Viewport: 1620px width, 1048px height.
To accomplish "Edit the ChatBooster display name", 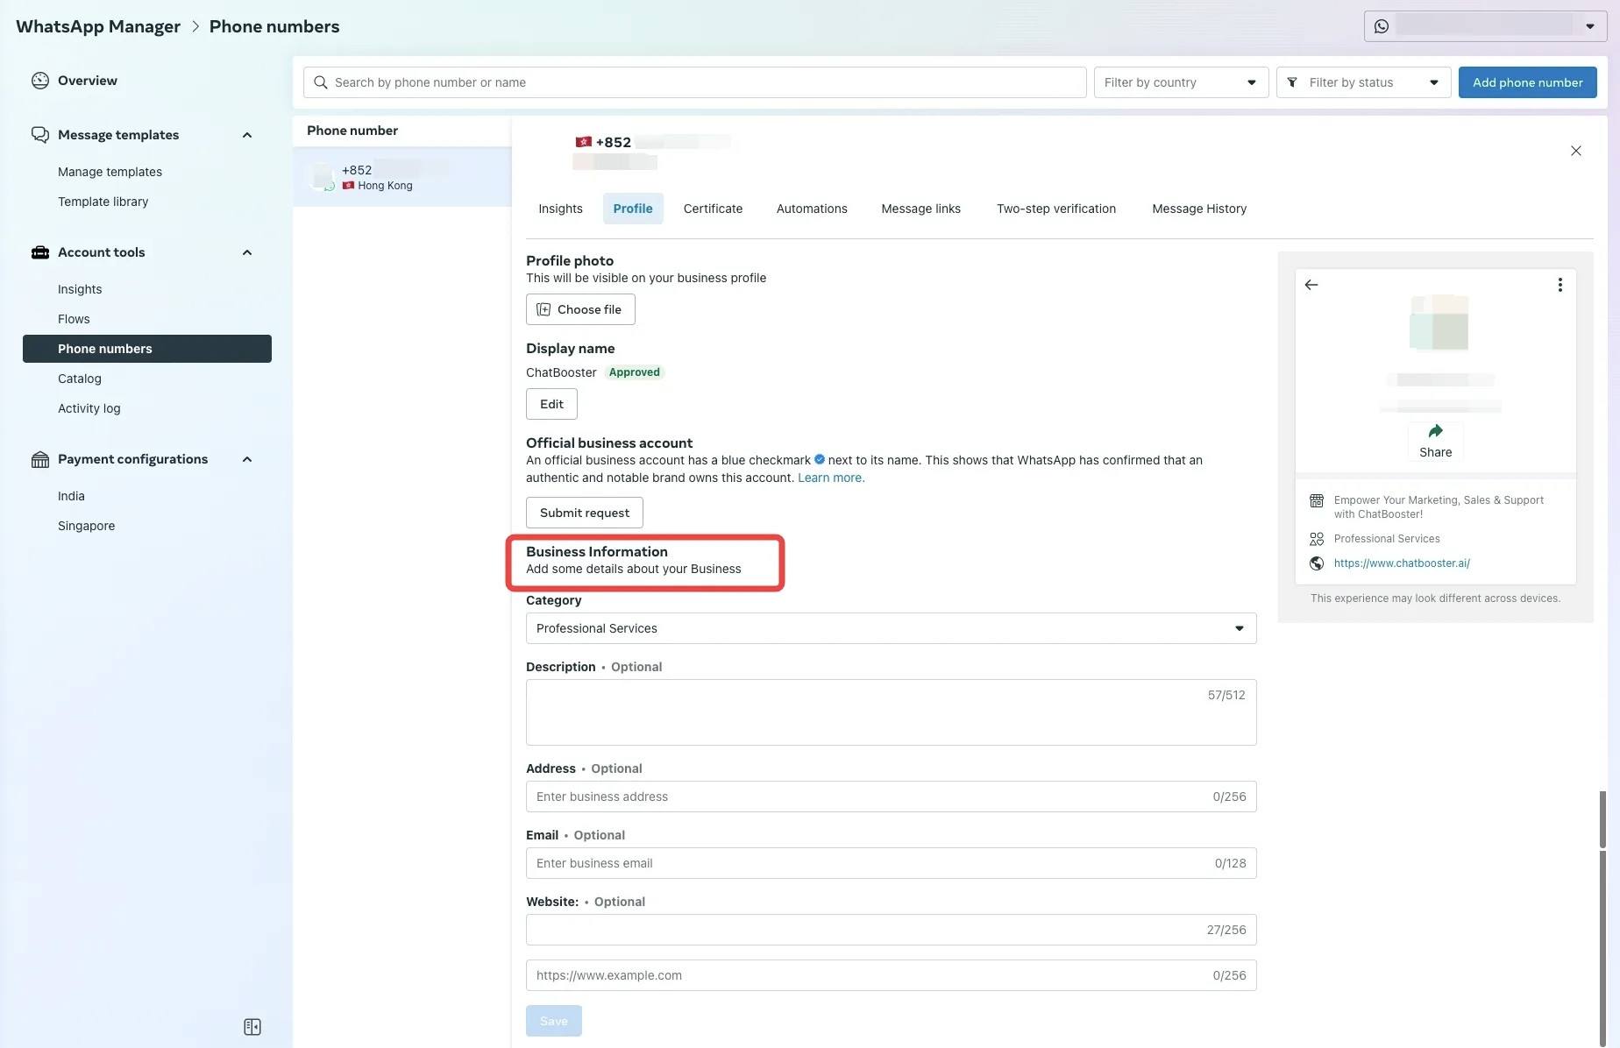I will (551, 404).
